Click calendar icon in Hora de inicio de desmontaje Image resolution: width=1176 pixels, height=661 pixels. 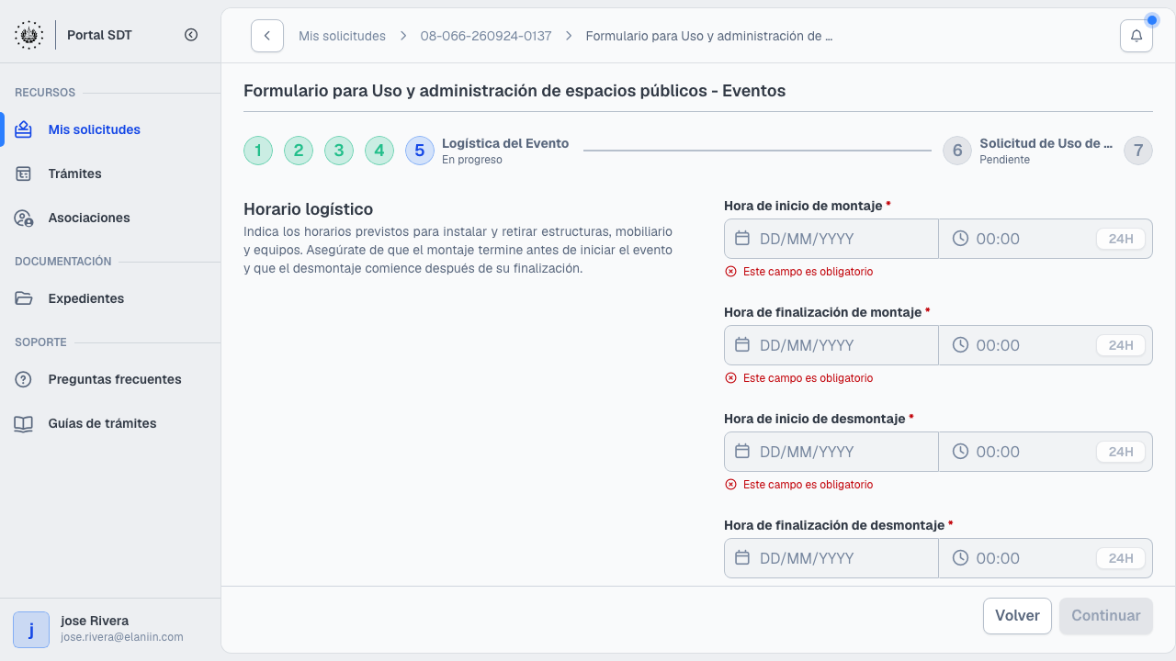[x=742, y=452]
